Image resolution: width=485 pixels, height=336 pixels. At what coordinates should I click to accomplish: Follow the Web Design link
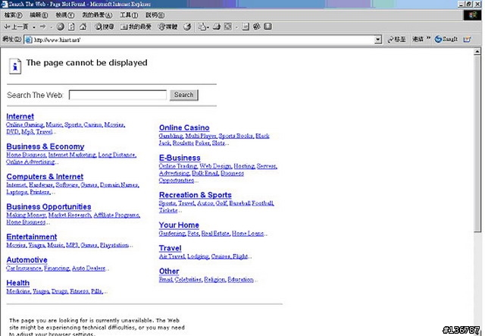coord(215,166)
